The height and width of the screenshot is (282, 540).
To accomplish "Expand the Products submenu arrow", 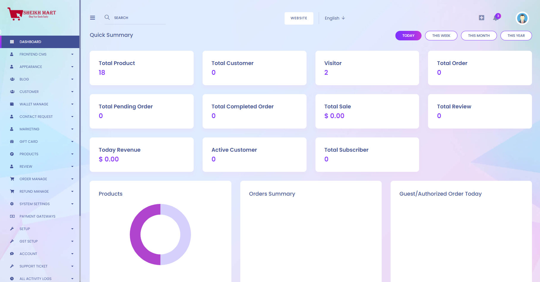I will [x=72, y=154].
